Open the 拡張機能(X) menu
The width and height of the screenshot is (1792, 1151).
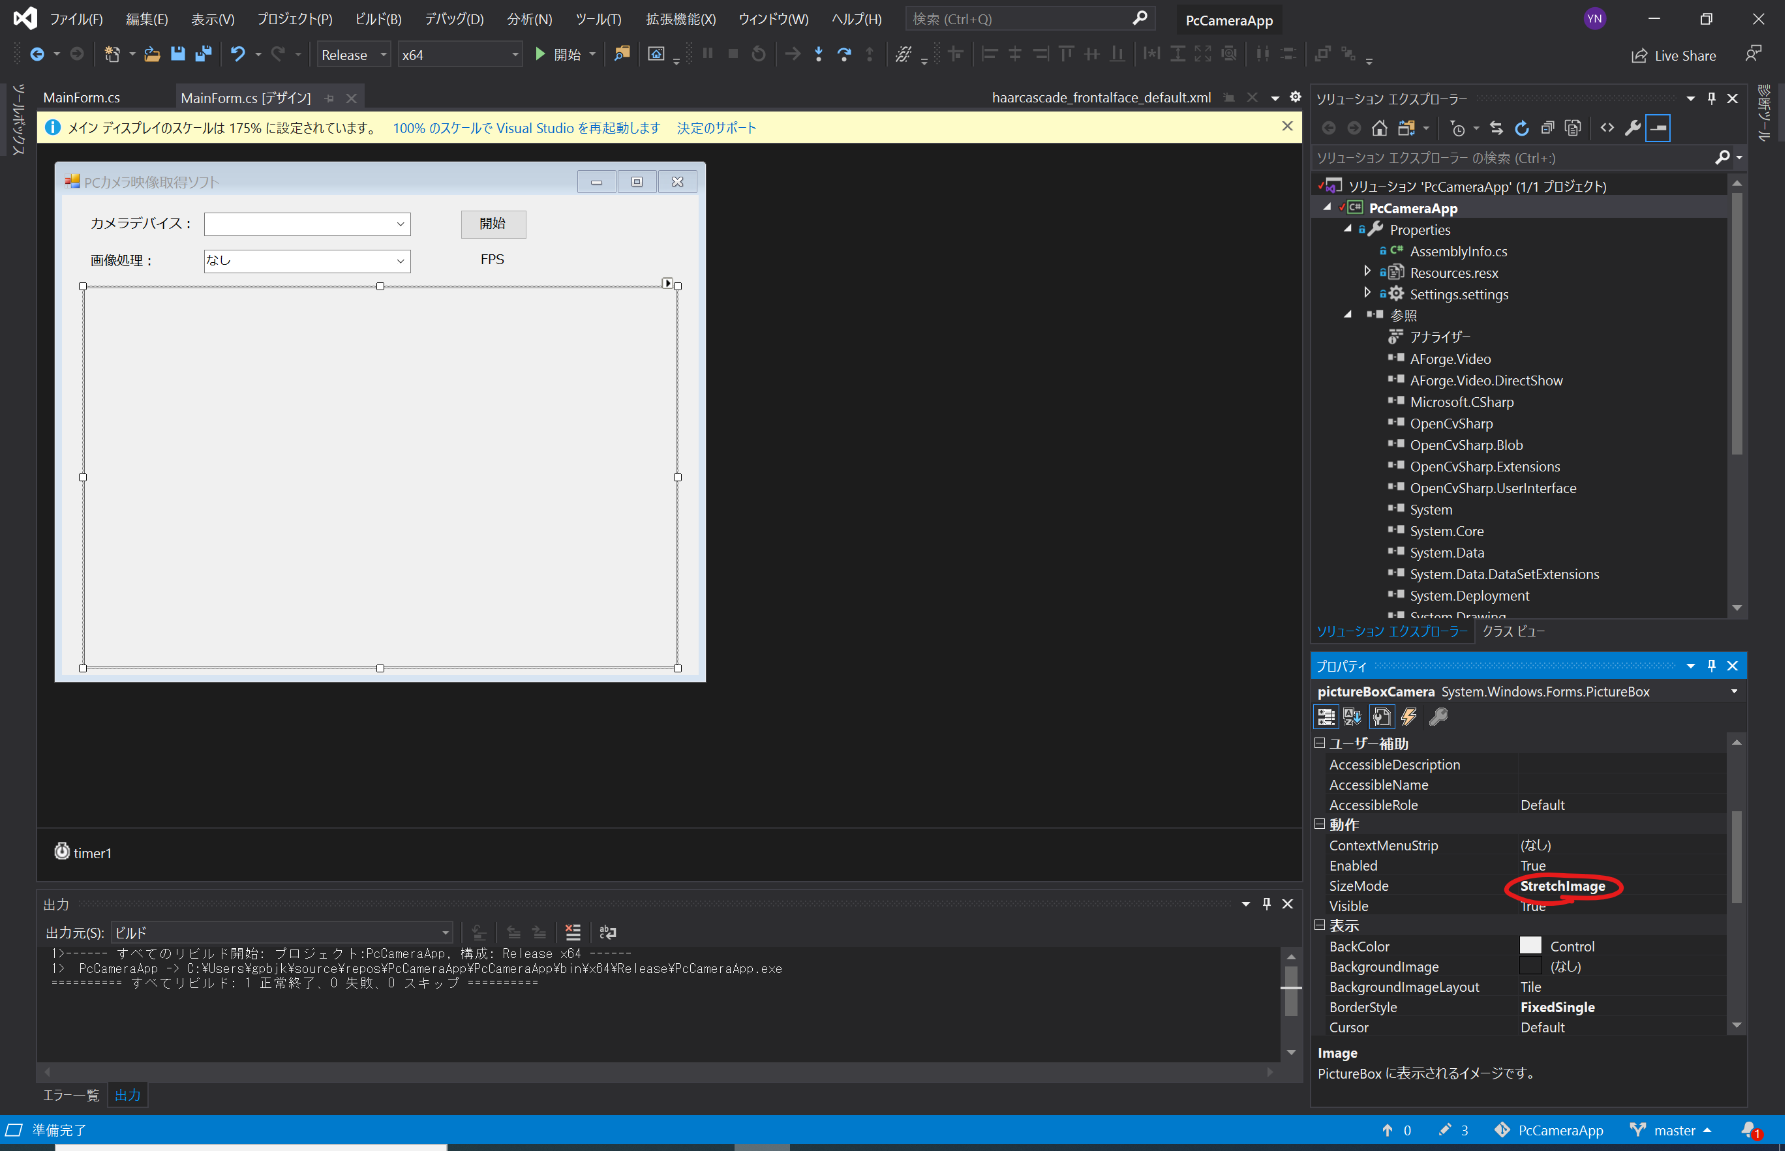coord(682,20)
